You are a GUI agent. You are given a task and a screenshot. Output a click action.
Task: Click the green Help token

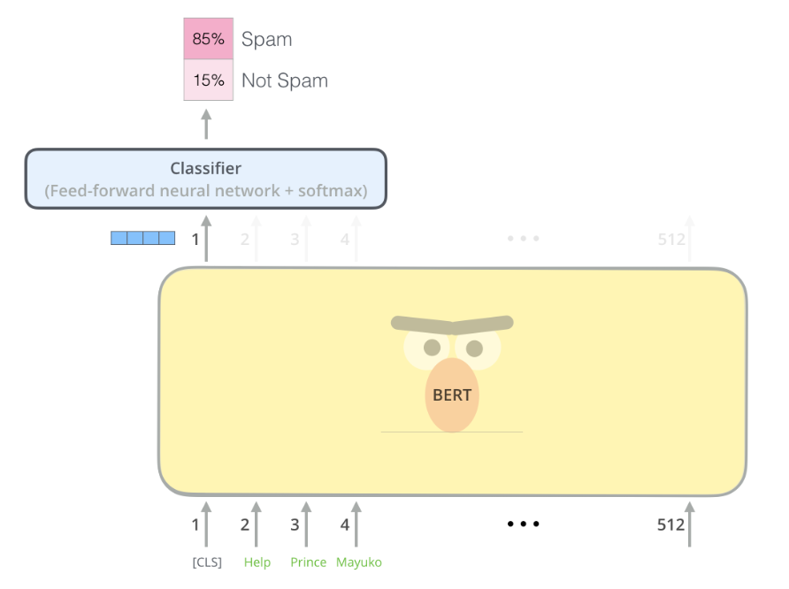pyautogui.click(x=257, y=562)
